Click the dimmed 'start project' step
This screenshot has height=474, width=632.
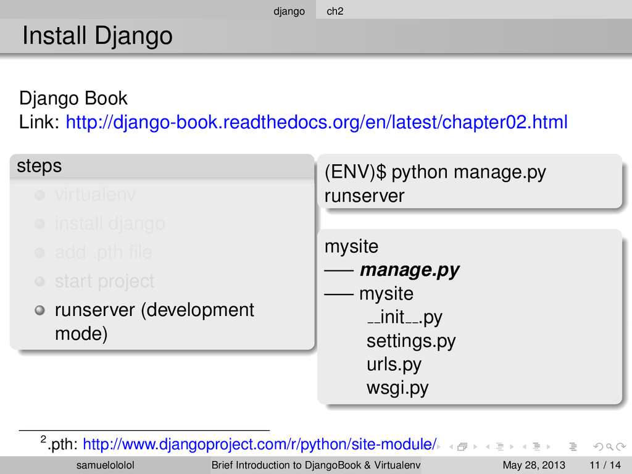[104, 281]
